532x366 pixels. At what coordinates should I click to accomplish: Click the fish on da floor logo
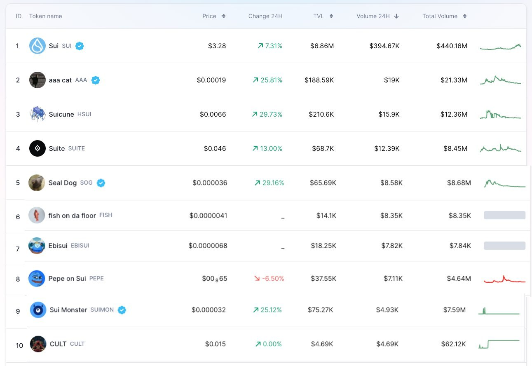click(37, 215)
